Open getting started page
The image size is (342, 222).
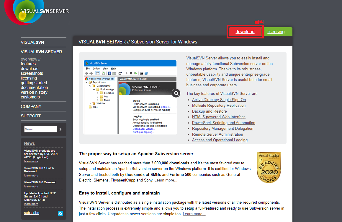click(34, 83)
